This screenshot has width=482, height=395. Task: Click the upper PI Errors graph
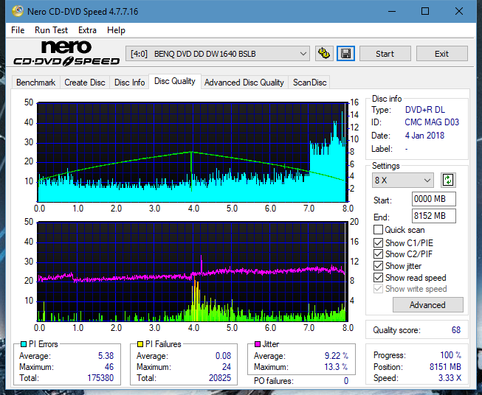pos(192,152)
